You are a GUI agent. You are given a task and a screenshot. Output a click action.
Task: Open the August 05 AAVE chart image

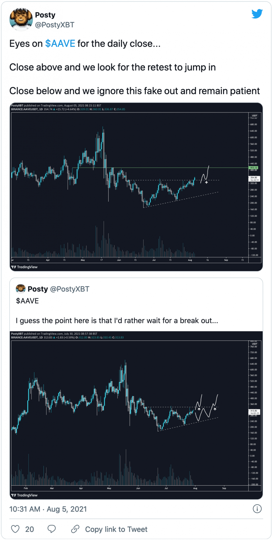(136, 187)
